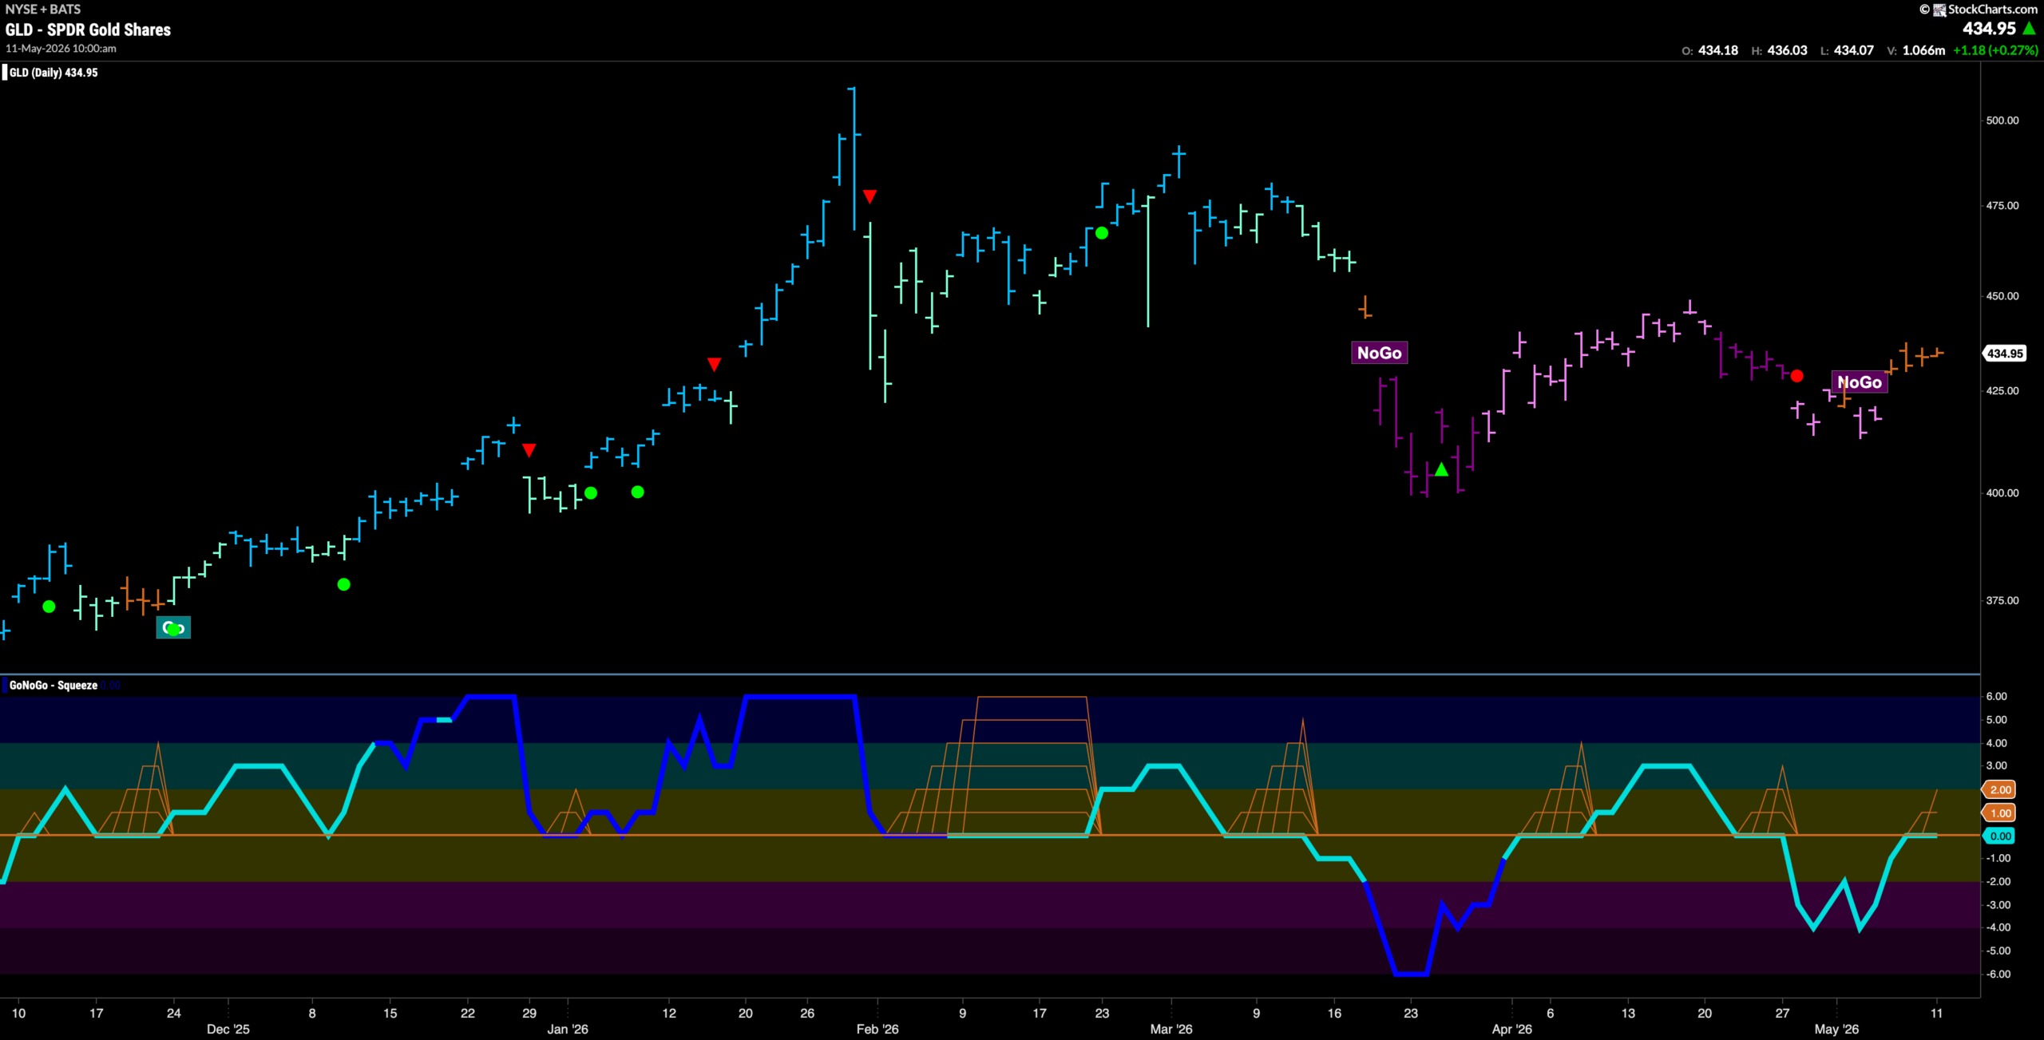Click the 434.95 current price tag on the price axis

point(2004,354)
